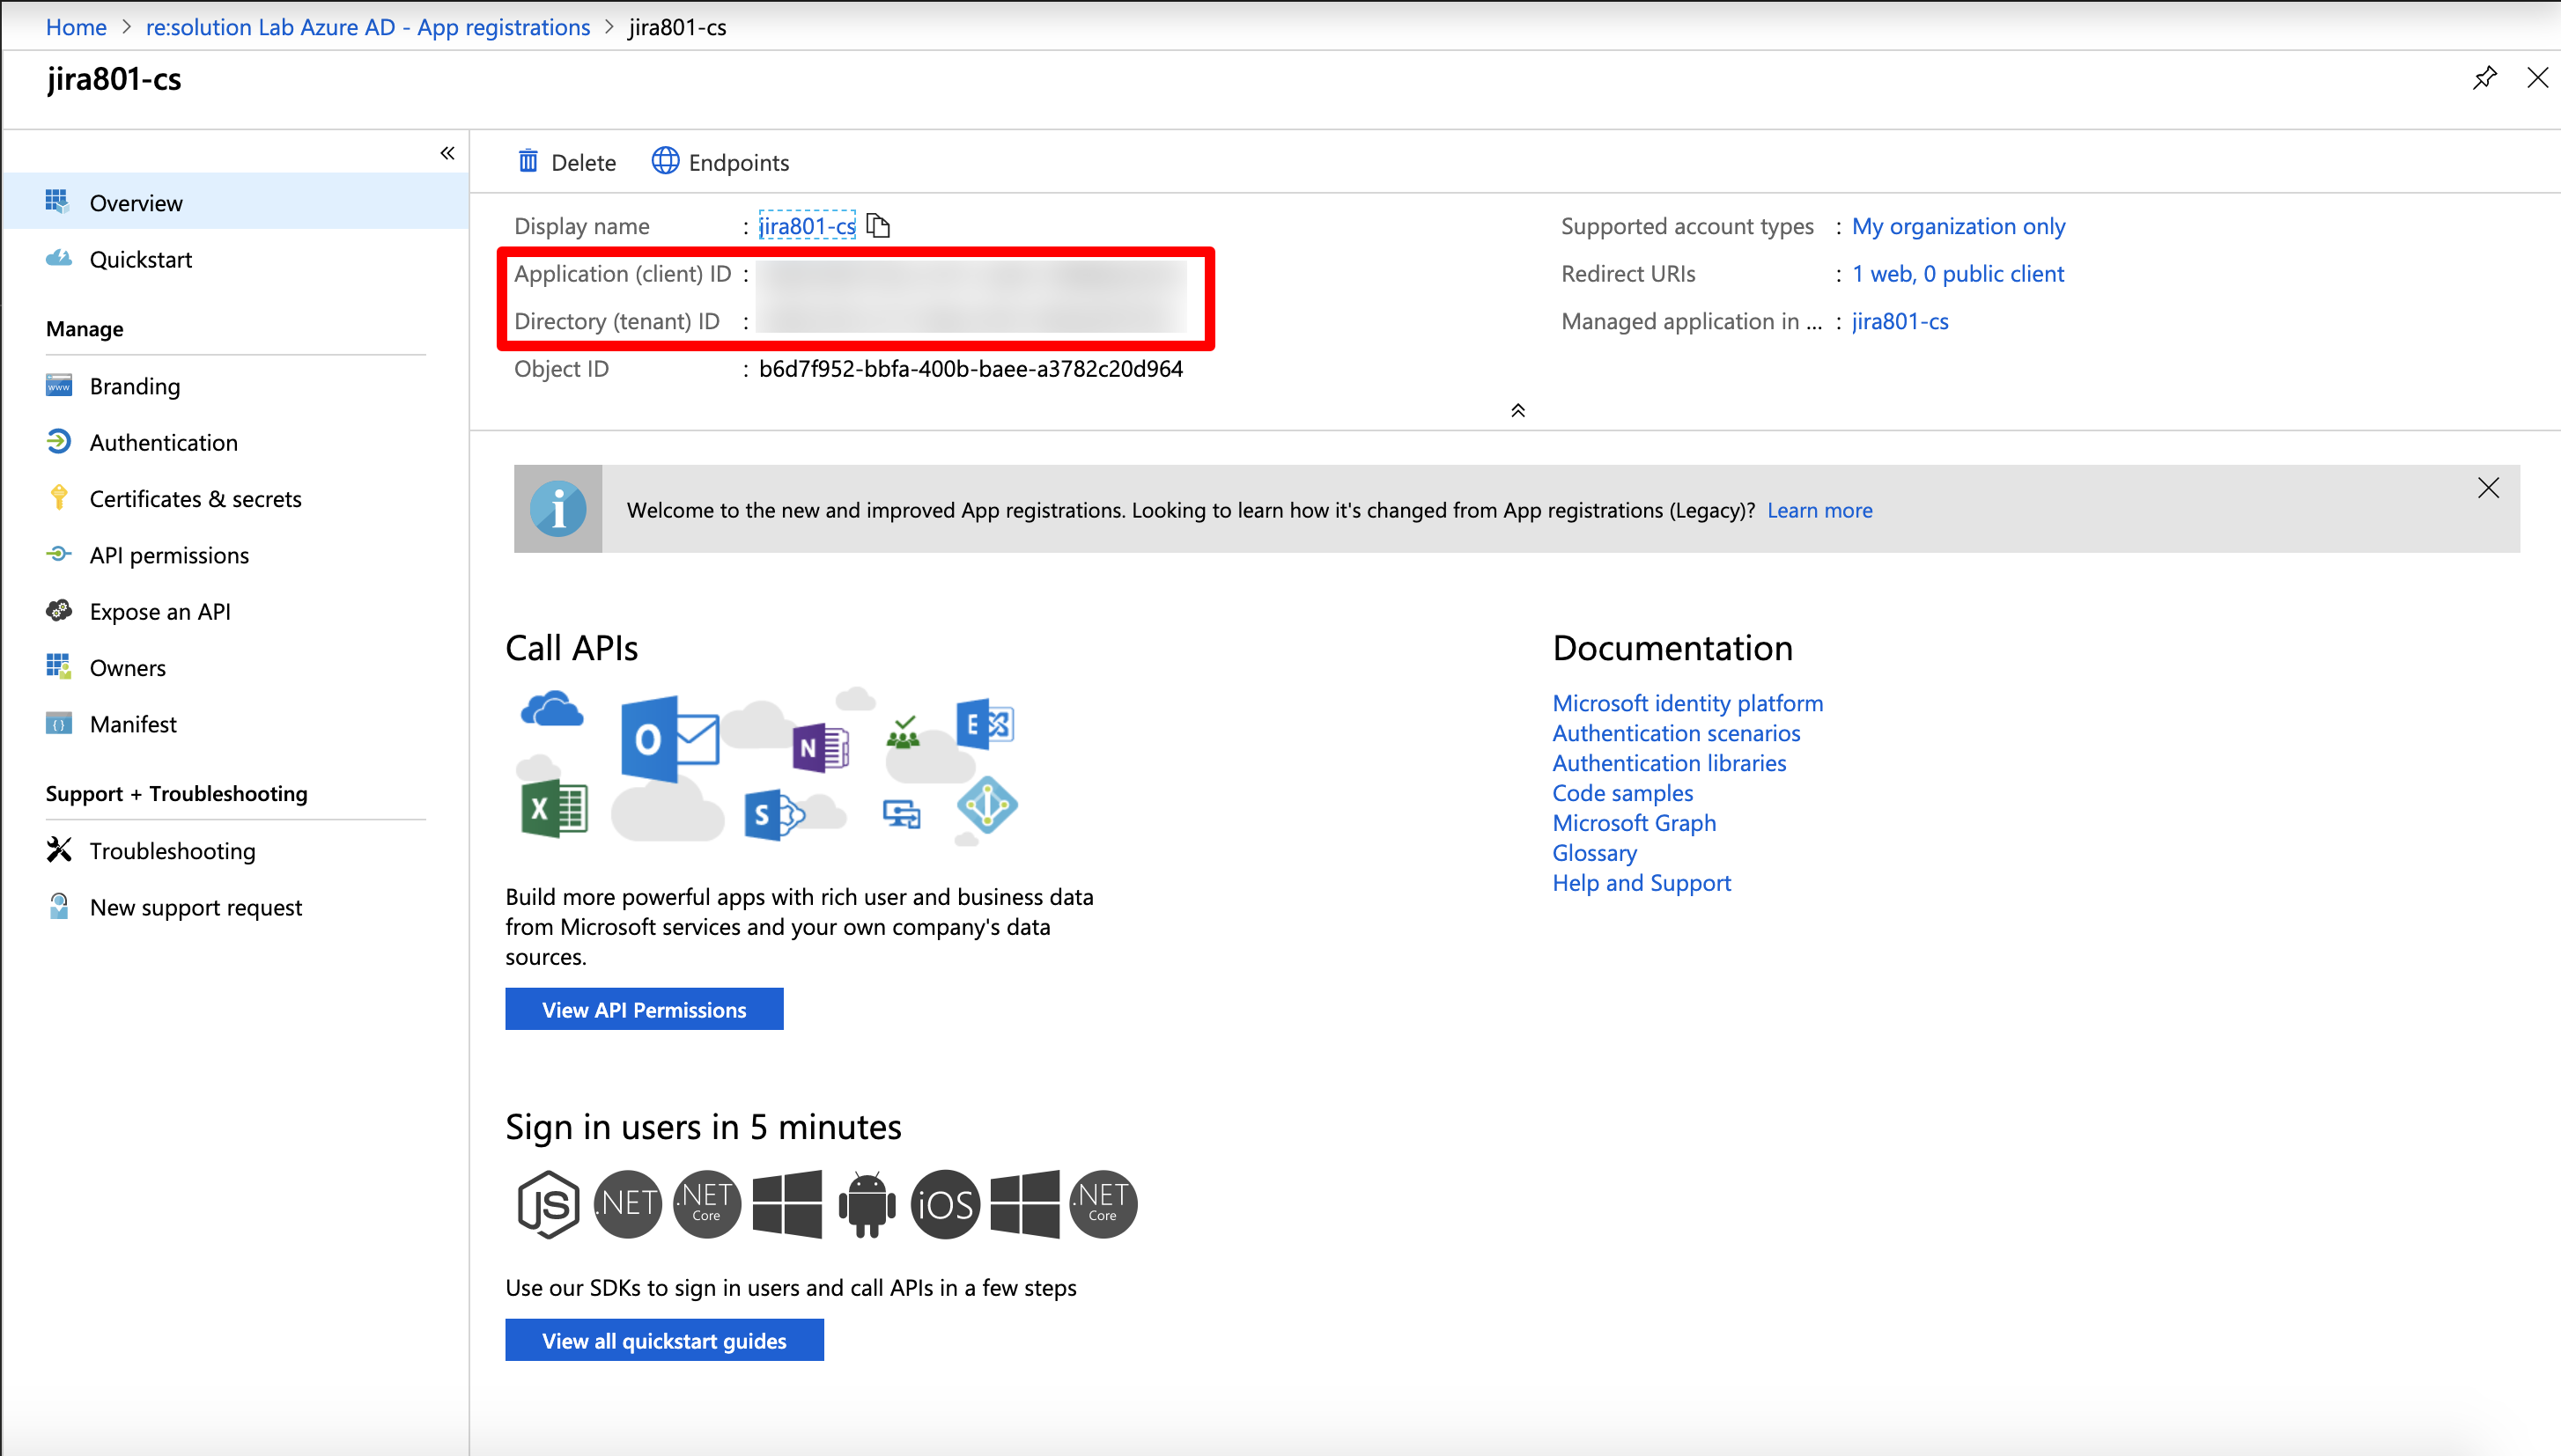Click the OneDrive cloud icon
Screen dimensions: 2561x1456
(551, 709)
